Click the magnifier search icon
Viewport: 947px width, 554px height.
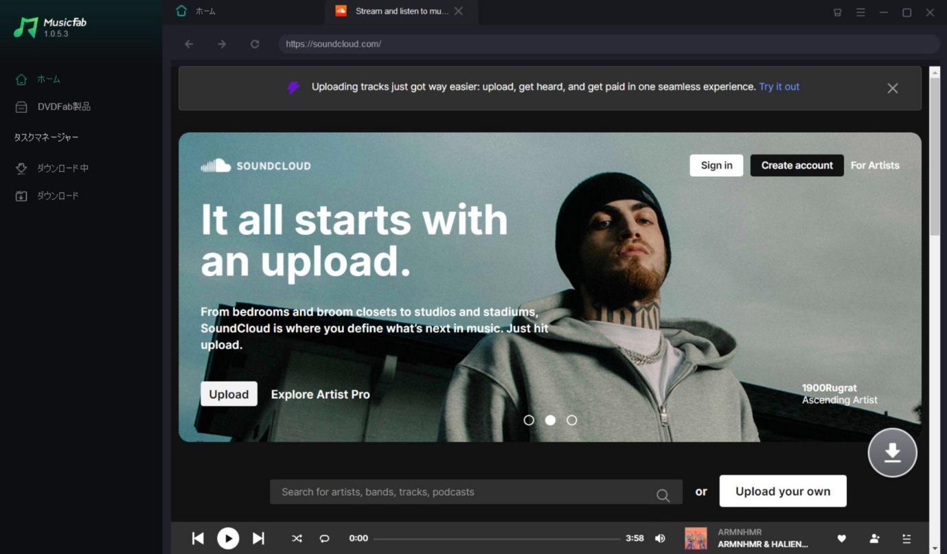click(x=663, y=495)
